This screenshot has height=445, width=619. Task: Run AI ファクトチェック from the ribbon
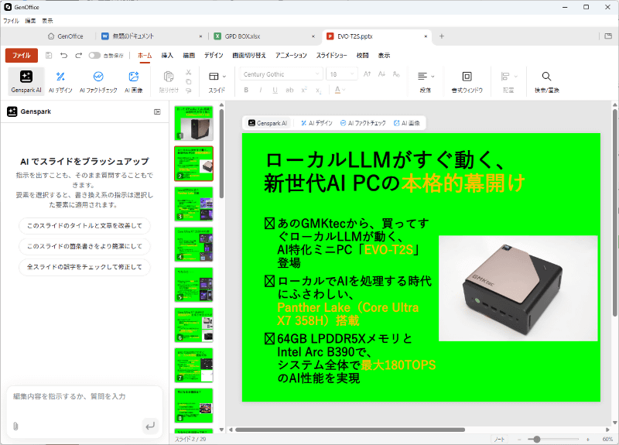coord(98,81)
